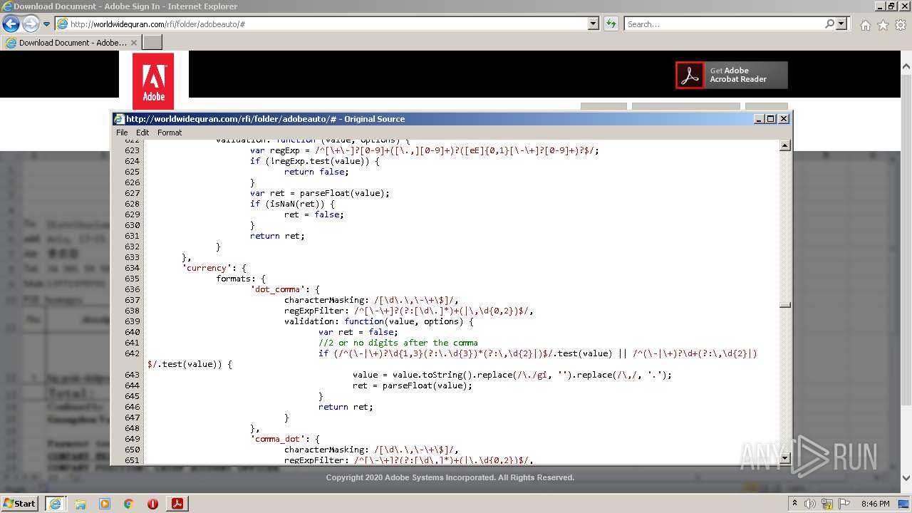The height and width of the screenshot is (513, 912).
Task: Close the Original Source window
Action: click(x=784, y=119)
